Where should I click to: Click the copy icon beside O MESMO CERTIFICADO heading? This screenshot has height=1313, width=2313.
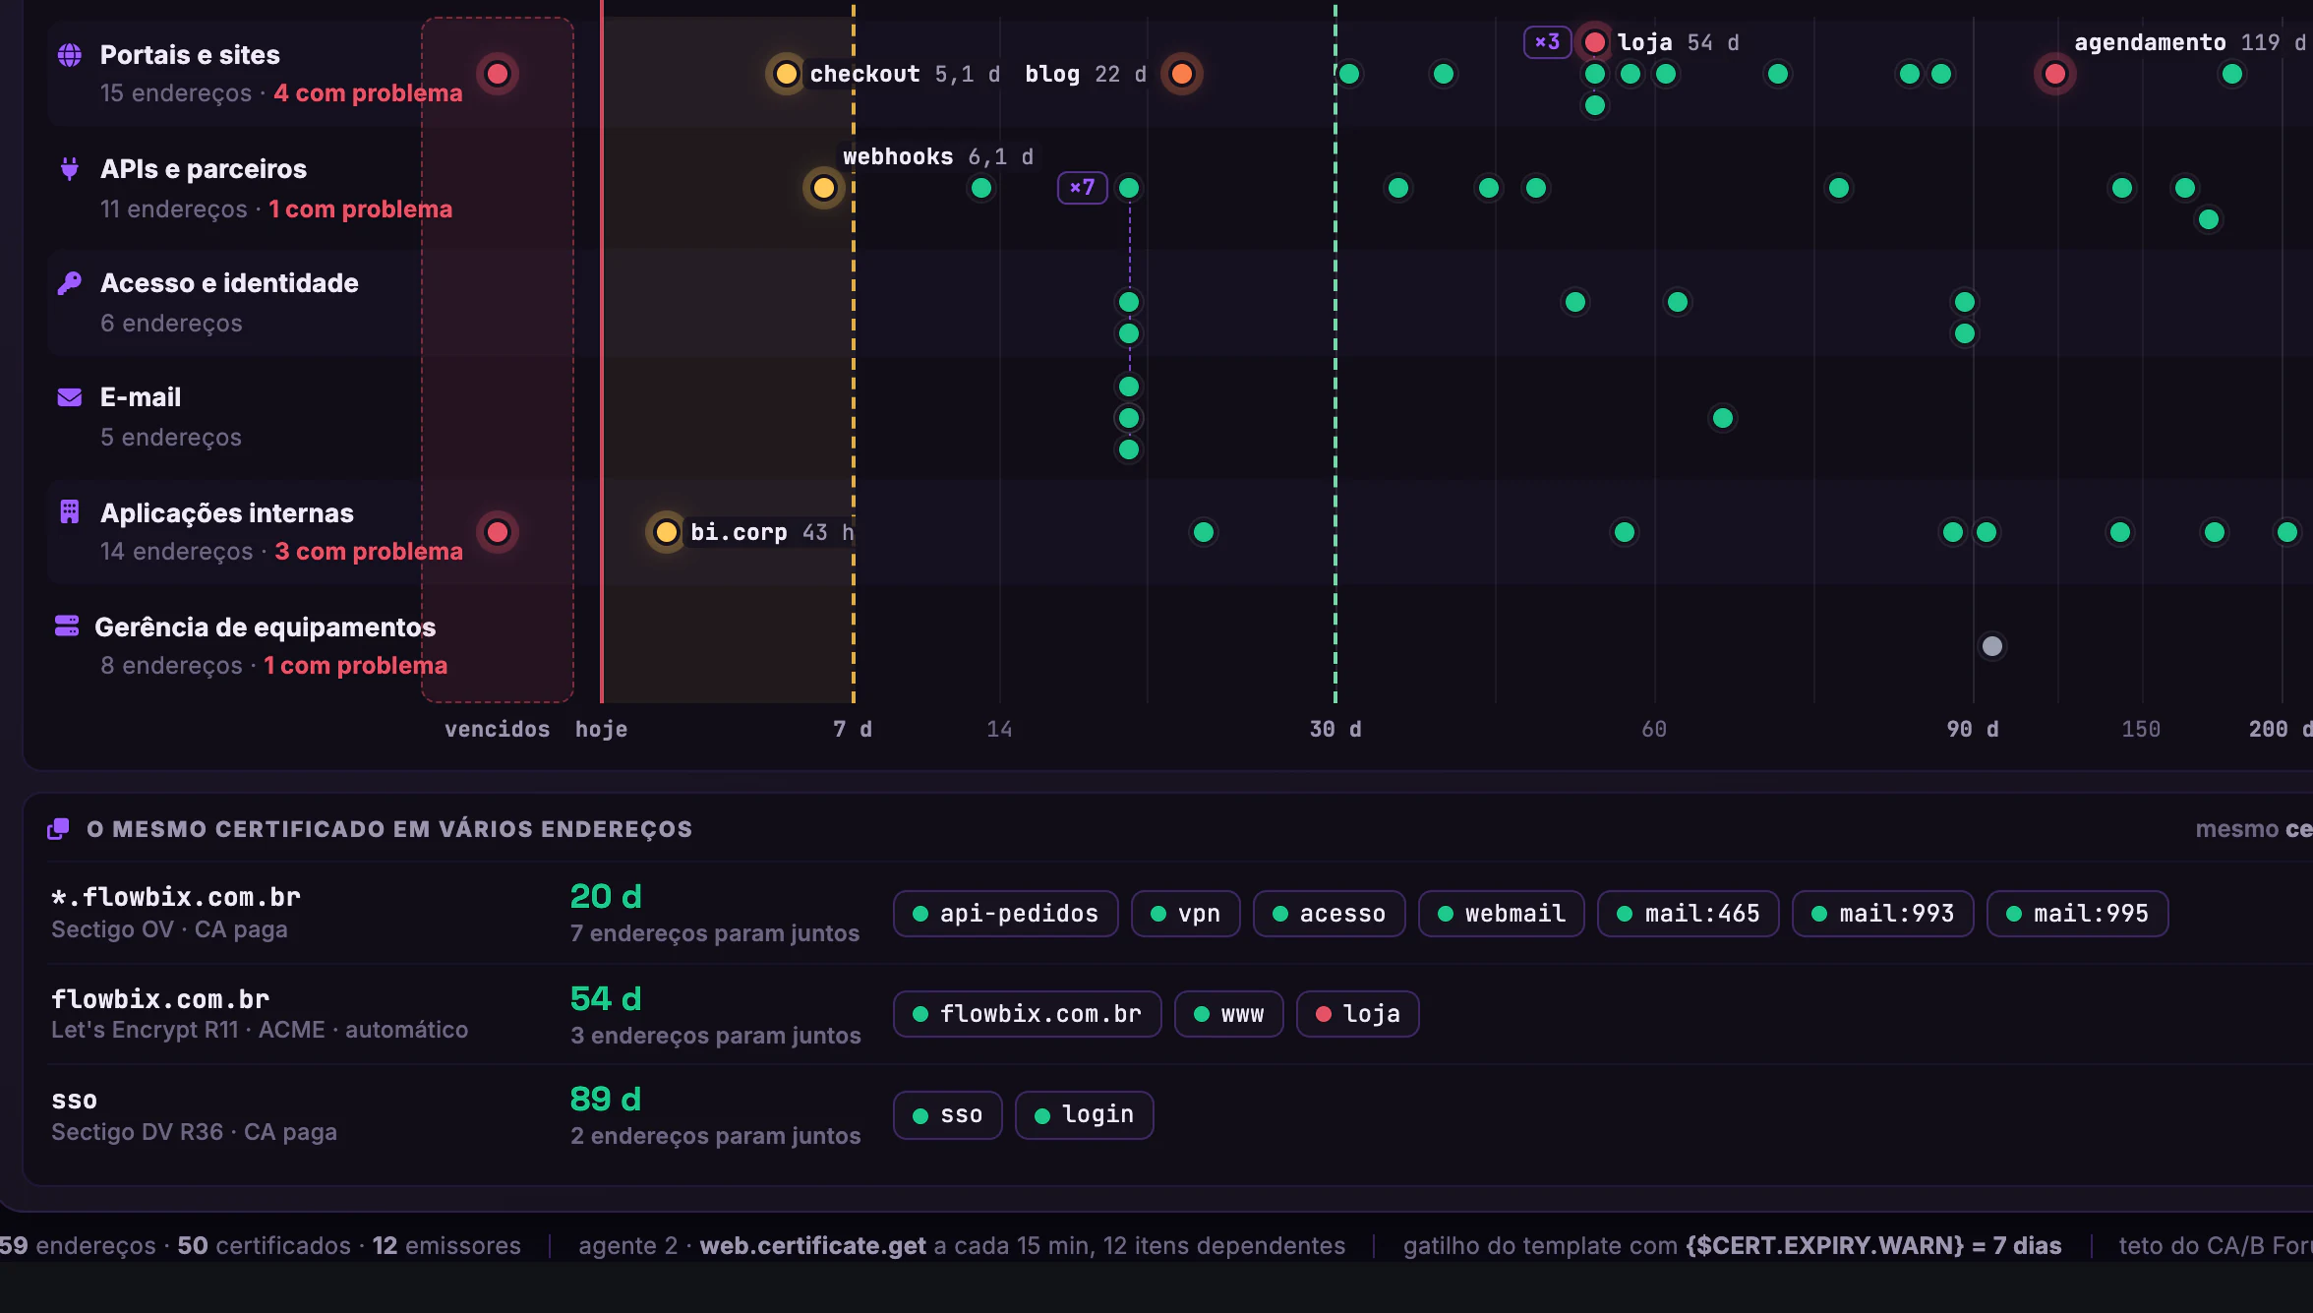tap(58, 829)
